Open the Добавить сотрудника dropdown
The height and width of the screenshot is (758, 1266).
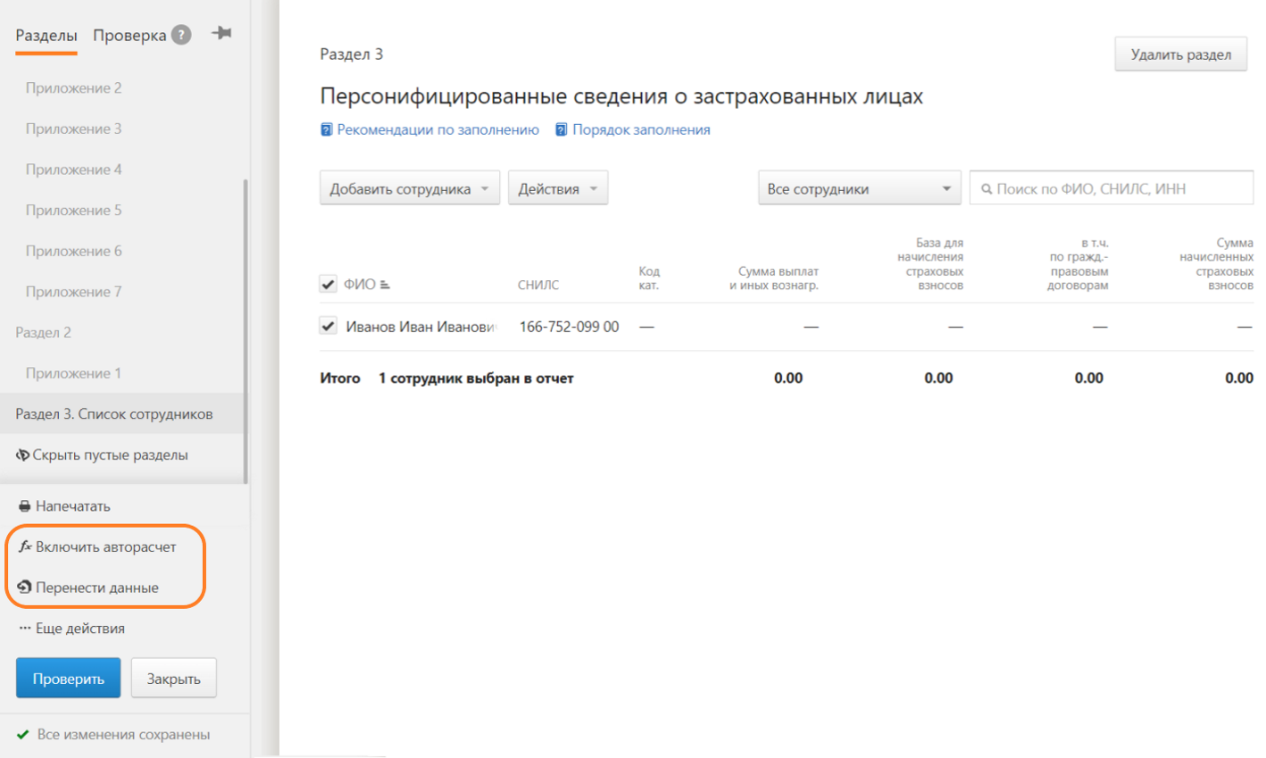(x=409, y=188)
